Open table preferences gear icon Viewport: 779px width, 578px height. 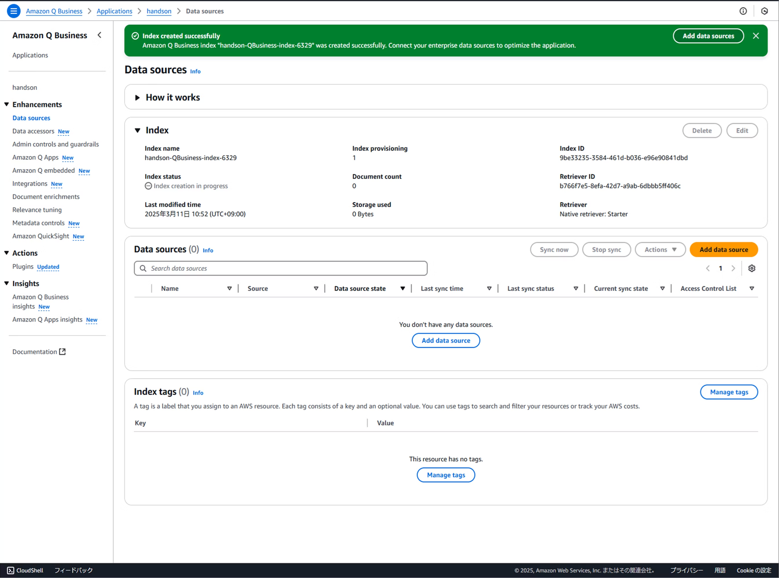coord(752,268)
